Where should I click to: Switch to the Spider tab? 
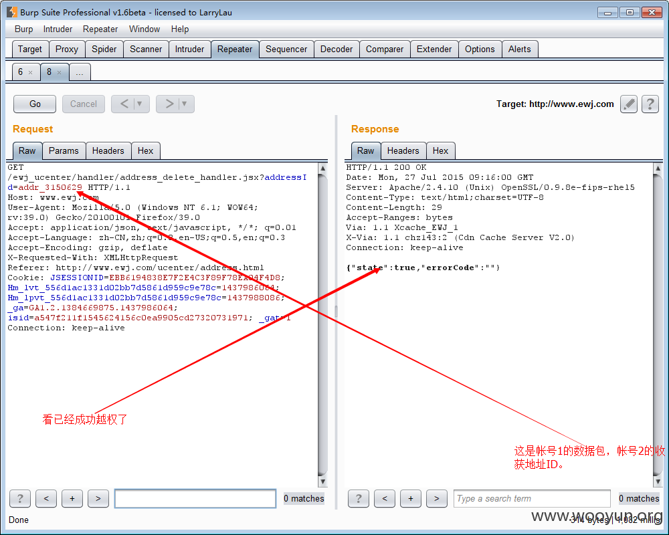tap(104, 49)
